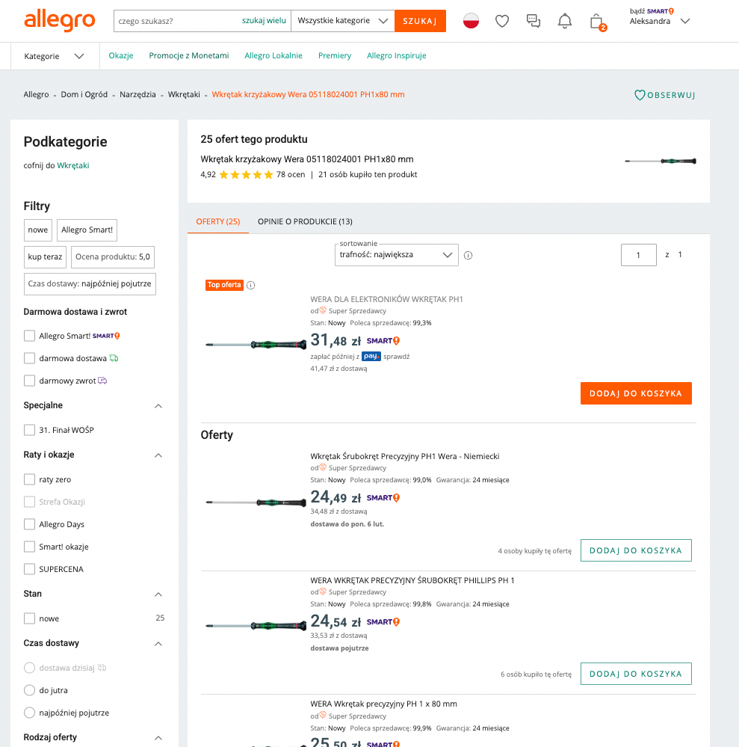Click the SZUKAJ search button
Viewport: 739px width, 747px height.
[420, 21]
